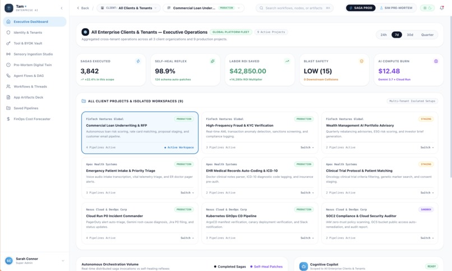
Task: Select the 7d time range
Action: coord(396,35)
